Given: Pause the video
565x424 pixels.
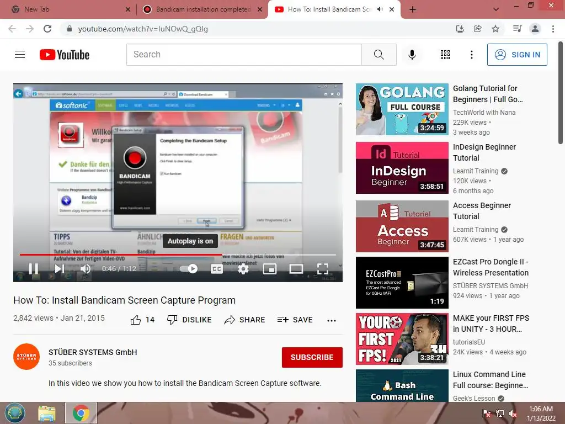Looking at the screenshot, I should [x=34, y=269].
